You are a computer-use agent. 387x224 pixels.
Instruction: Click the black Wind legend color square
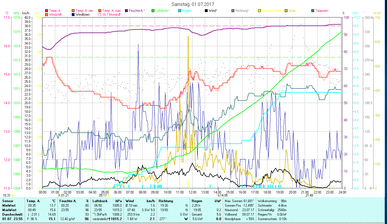pyautogui.click(x=206, y=11)
